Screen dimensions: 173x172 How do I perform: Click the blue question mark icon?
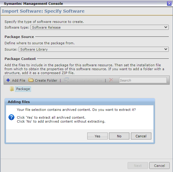point(11,117)
